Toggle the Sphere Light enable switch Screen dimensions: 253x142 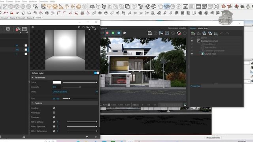(96, 73)
